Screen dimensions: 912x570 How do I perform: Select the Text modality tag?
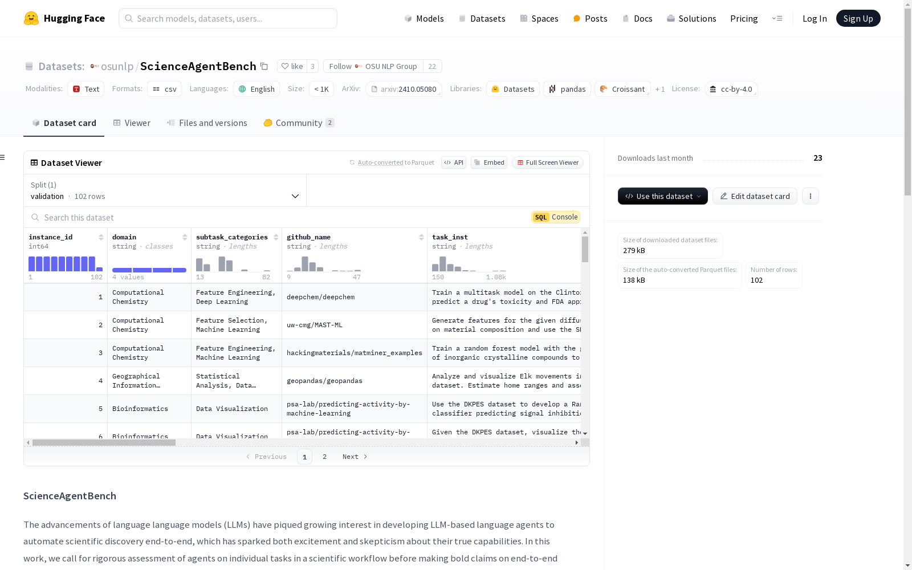86,89
